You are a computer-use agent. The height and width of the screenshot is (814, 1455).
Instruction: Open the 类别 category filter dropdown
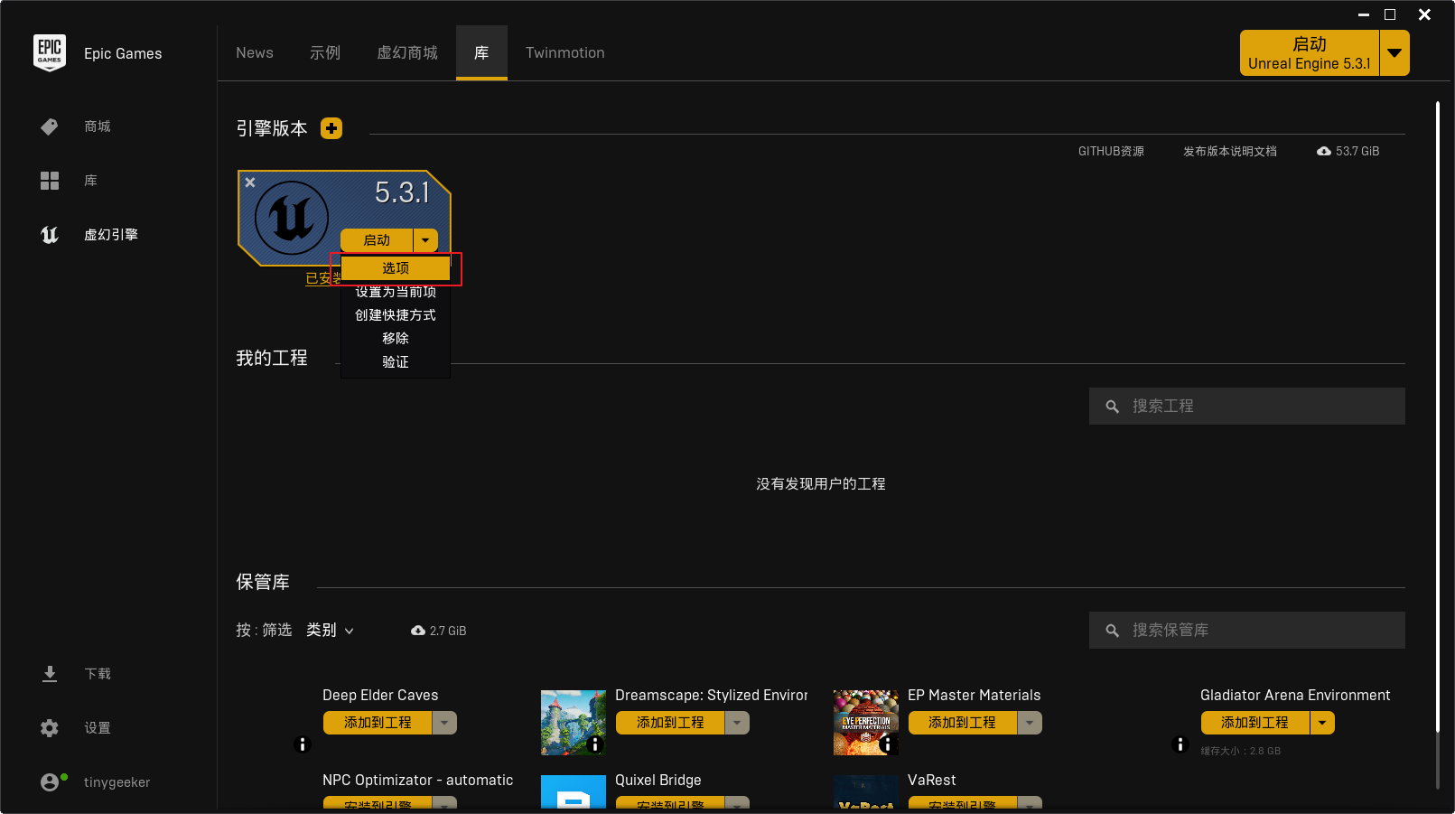click(330, 631)
